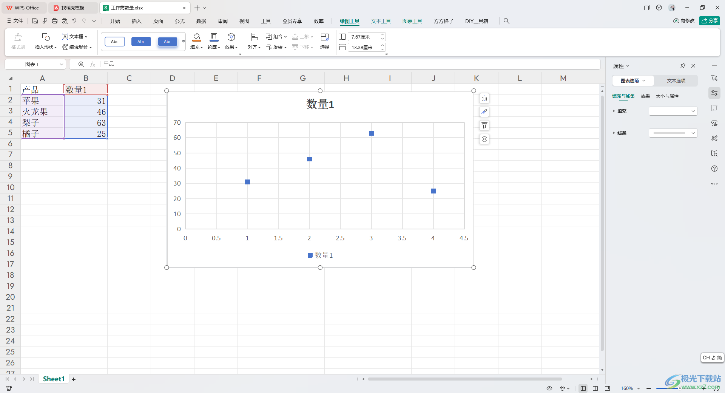Click the print preview icon

(x=65, y=21)
